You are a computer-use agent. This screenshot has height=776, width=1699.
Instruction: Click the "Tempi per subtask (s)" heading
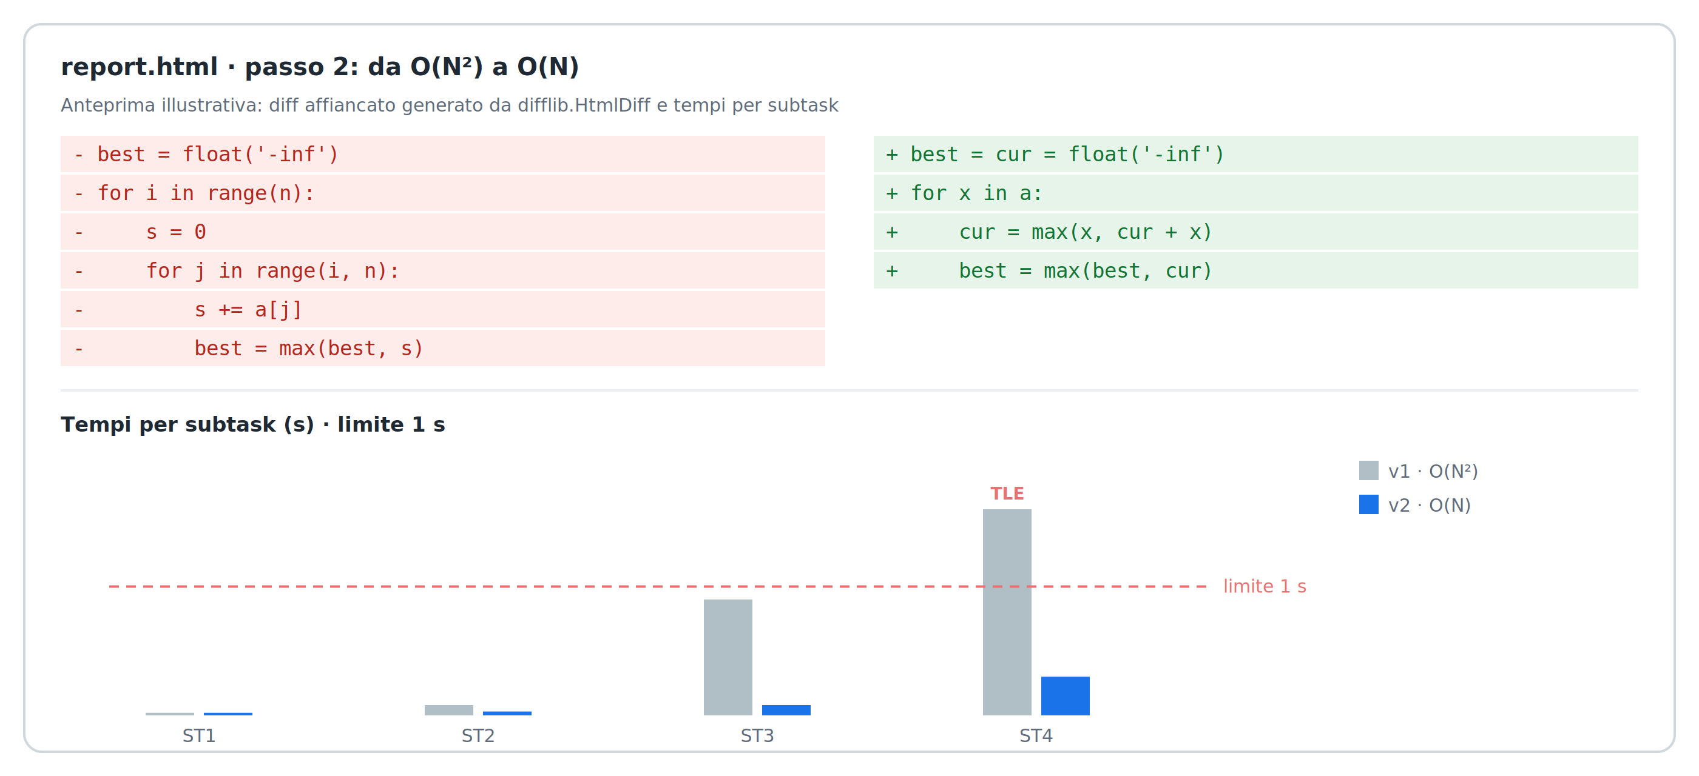tap(252, 424)
